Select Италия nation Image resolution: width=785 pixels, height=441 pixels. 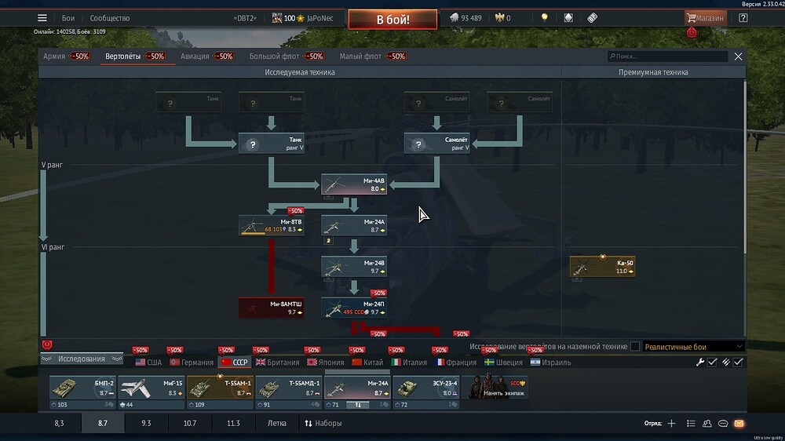pos(409,363)
